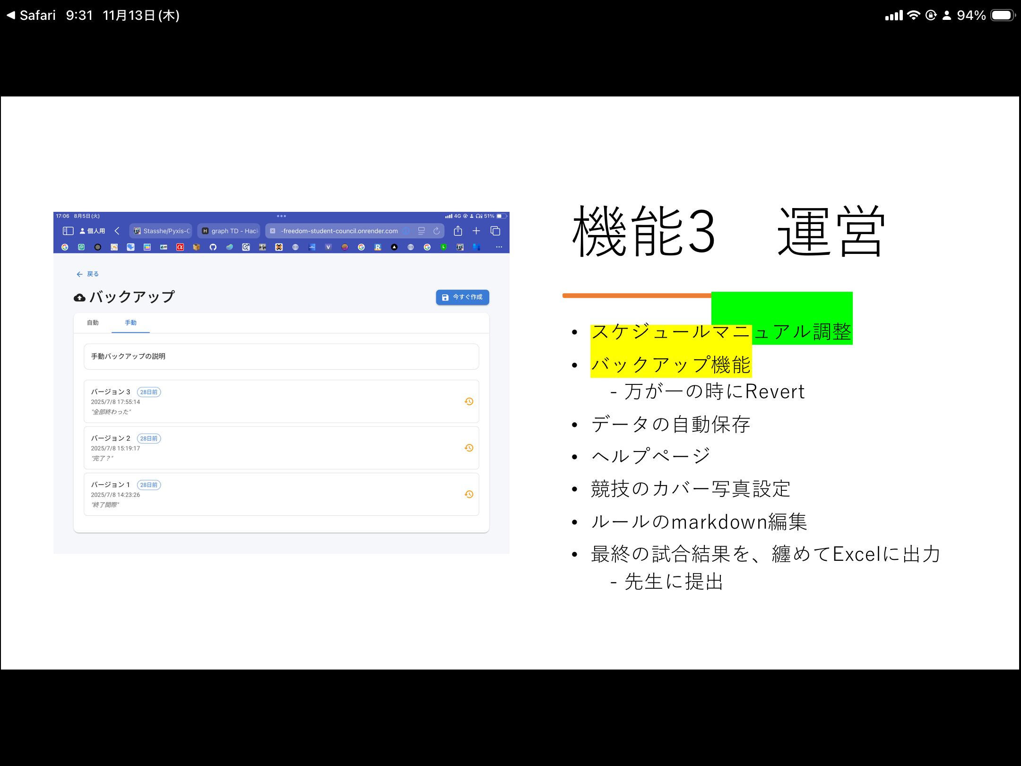Click the GitHub favicon in the favorites bar
Viewport: 1021px width, 766px height.
(213, 247)
